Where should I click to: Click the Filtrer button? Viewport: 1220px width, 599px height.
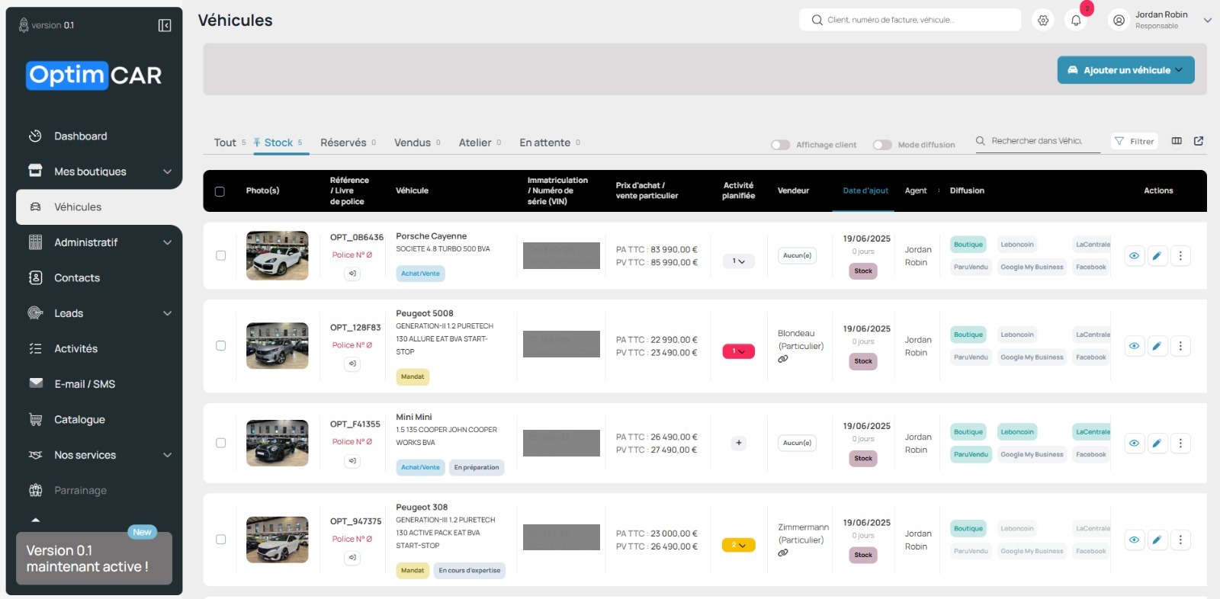[1134, 141]
